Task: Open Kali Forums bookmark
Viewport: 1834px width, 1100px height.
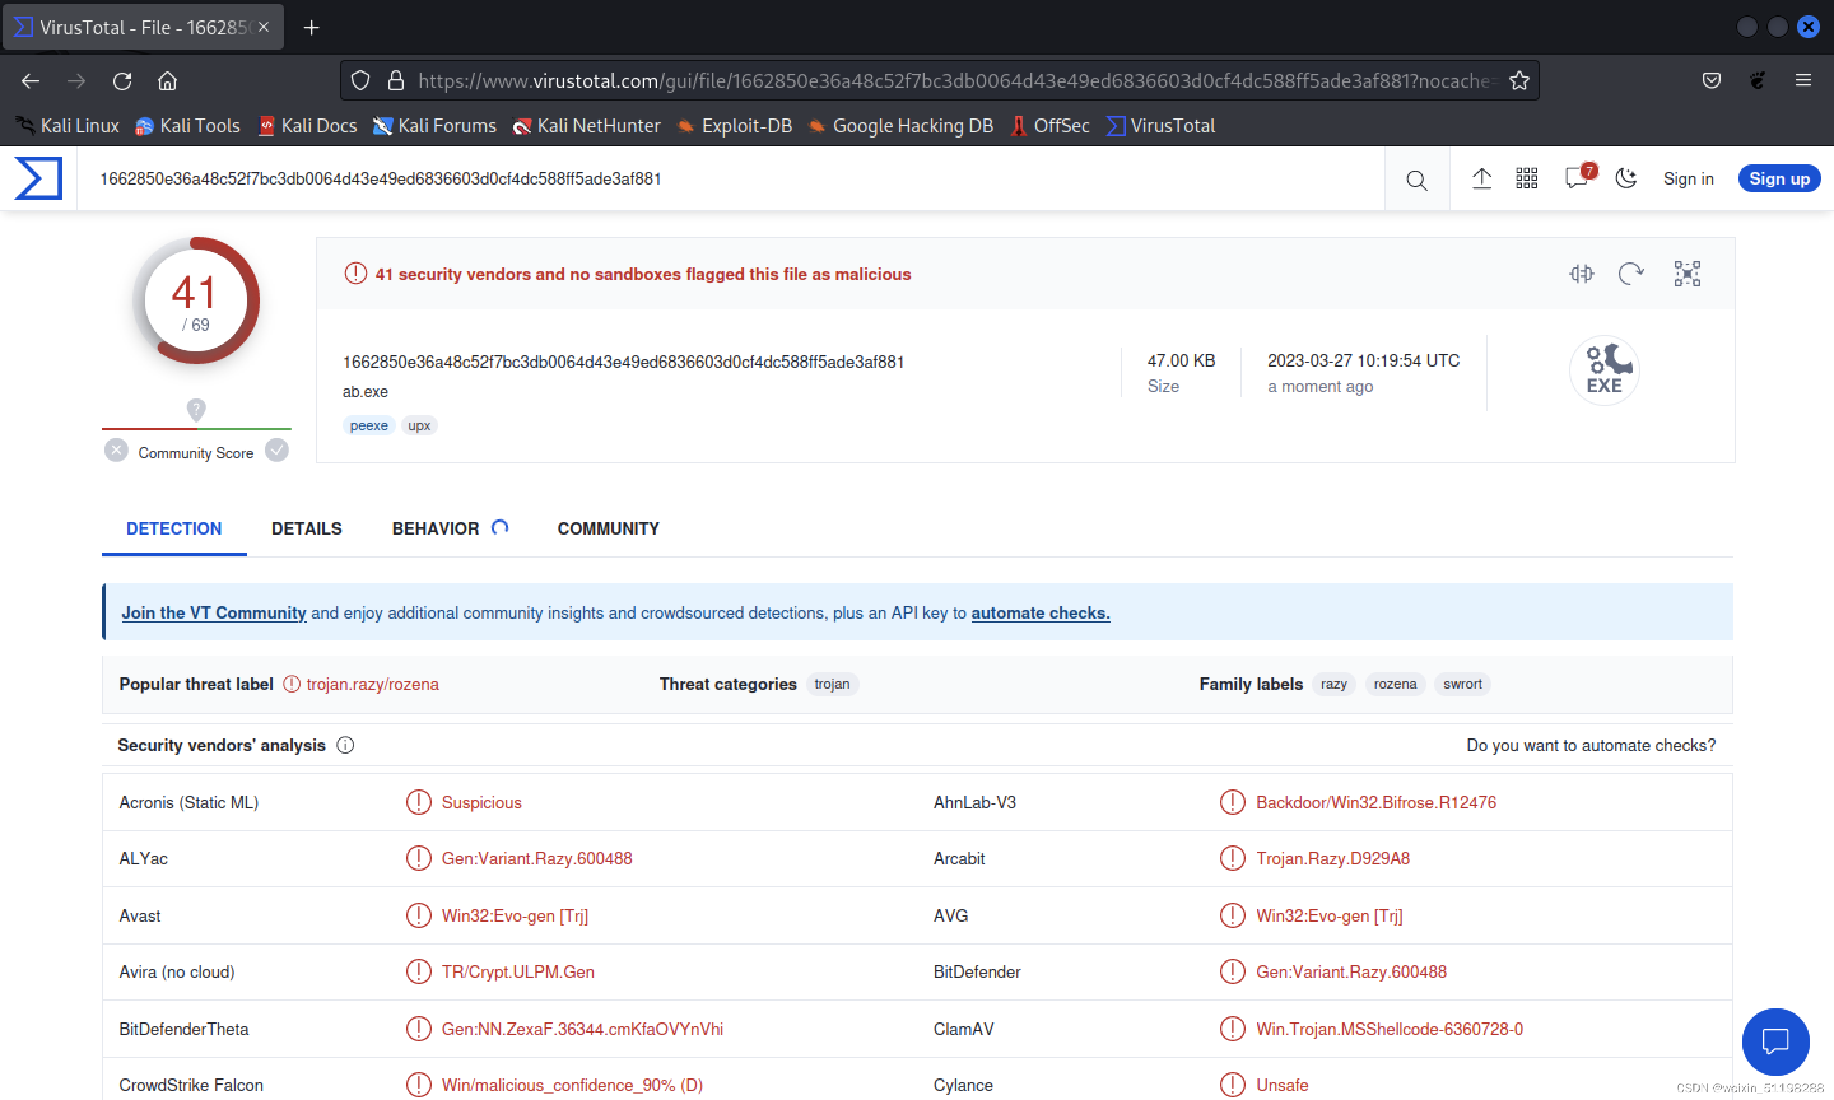Action: click(434, 125)
